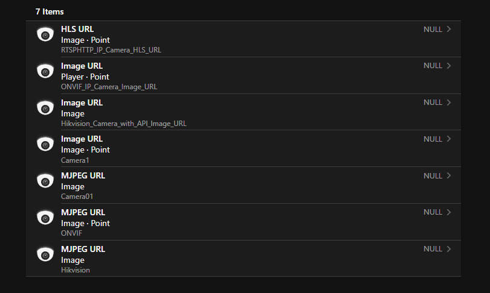Click camera icon for Camera01 item

(x=45, y=181)
